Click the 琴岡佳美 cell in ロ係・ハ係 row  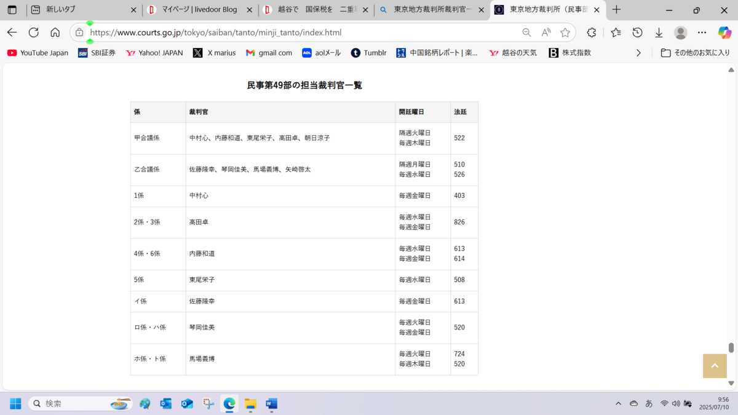[x=290, y=328]
